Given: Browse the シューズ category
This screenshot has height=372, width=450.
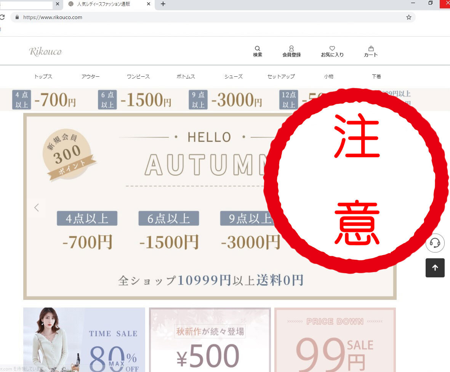Looking at the screenshot, I should (x=233, y=76).
